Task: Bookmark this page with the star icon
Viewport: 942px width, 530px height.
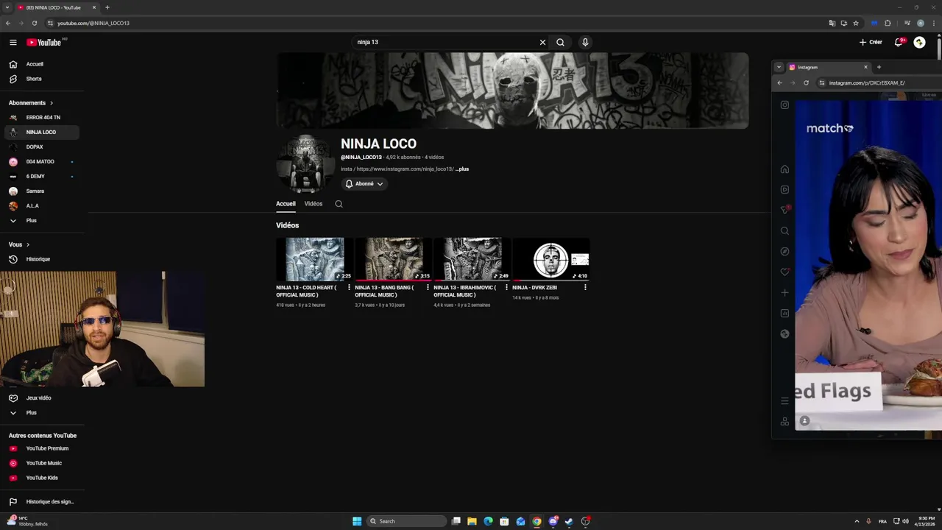Action: tap(855, 23)
